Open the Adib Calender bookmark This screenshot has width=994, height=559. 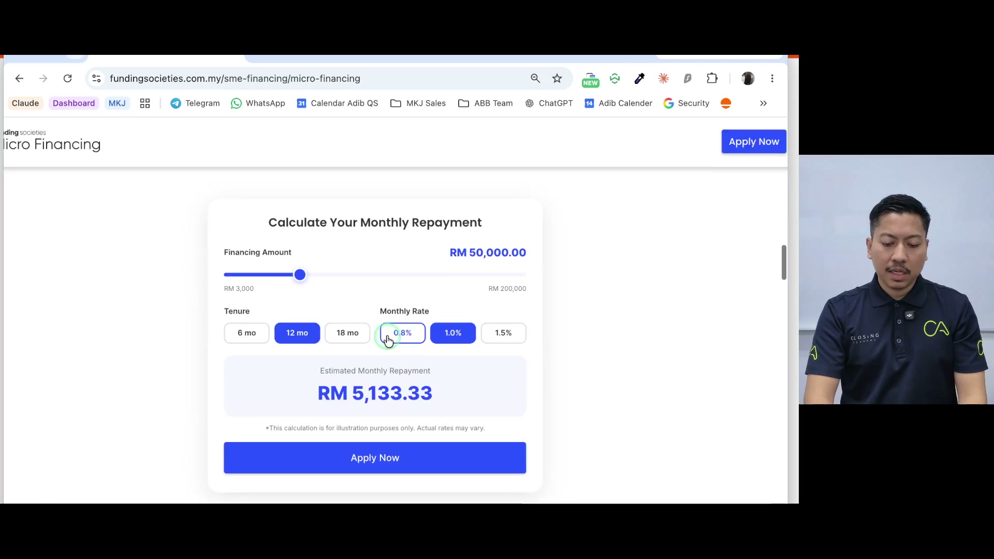pos(618,104)
